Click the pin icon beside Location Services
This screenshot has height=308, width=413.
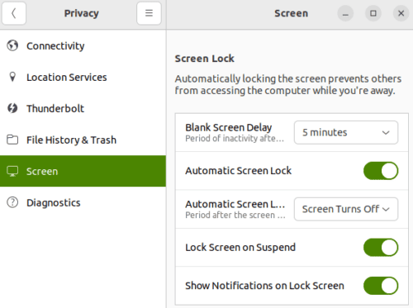tap(12, 77)
